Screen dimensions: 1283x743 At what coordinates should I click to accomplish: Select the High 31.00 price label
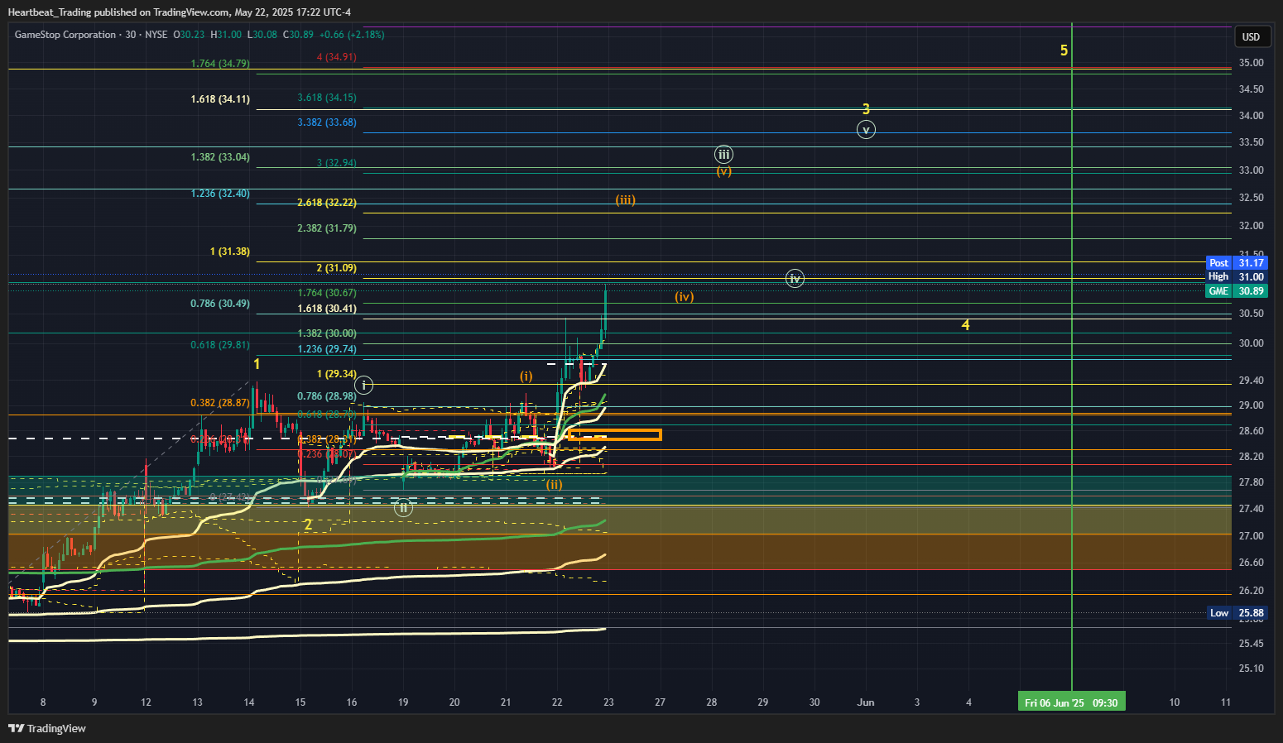1237,277
